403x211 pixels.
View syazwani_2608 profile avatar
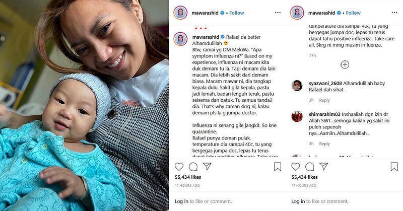click(297, 86)
